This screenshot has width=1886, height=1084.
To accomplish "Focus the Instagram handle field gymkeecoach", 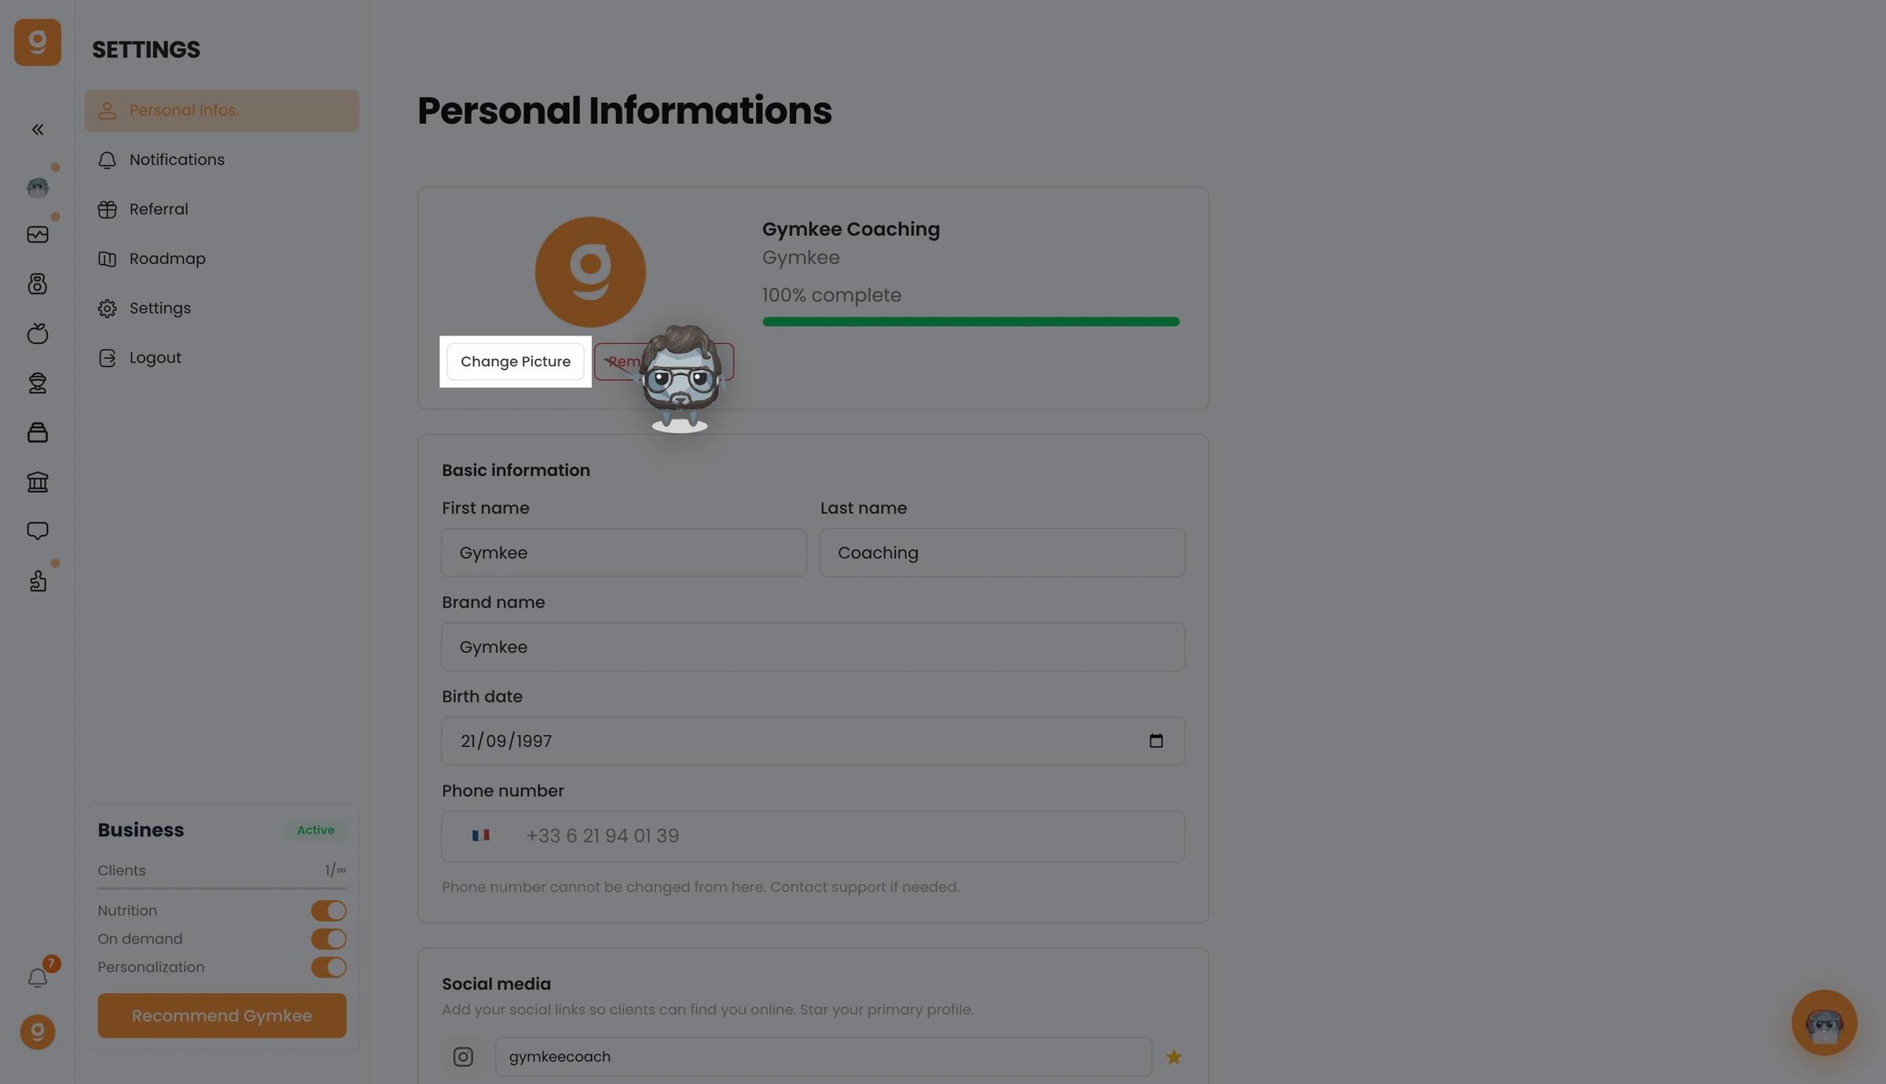I will (824, 1057).
